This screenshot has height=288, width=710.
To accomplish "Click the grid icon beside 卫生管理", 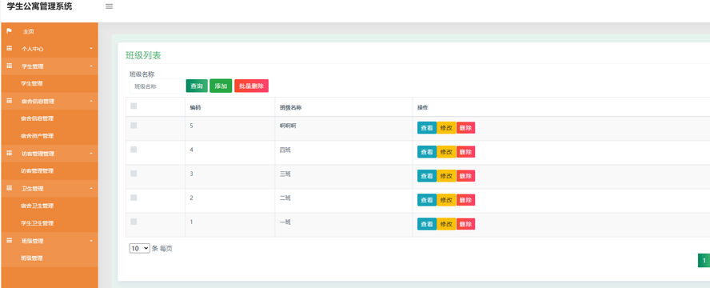I will click(x=9, y=188).
